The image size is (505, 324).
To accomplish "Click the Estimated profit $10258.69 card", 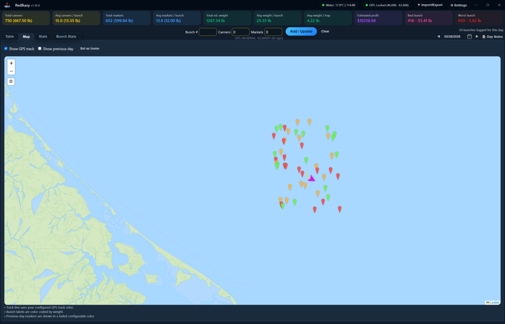I will (x=378, y=18).
